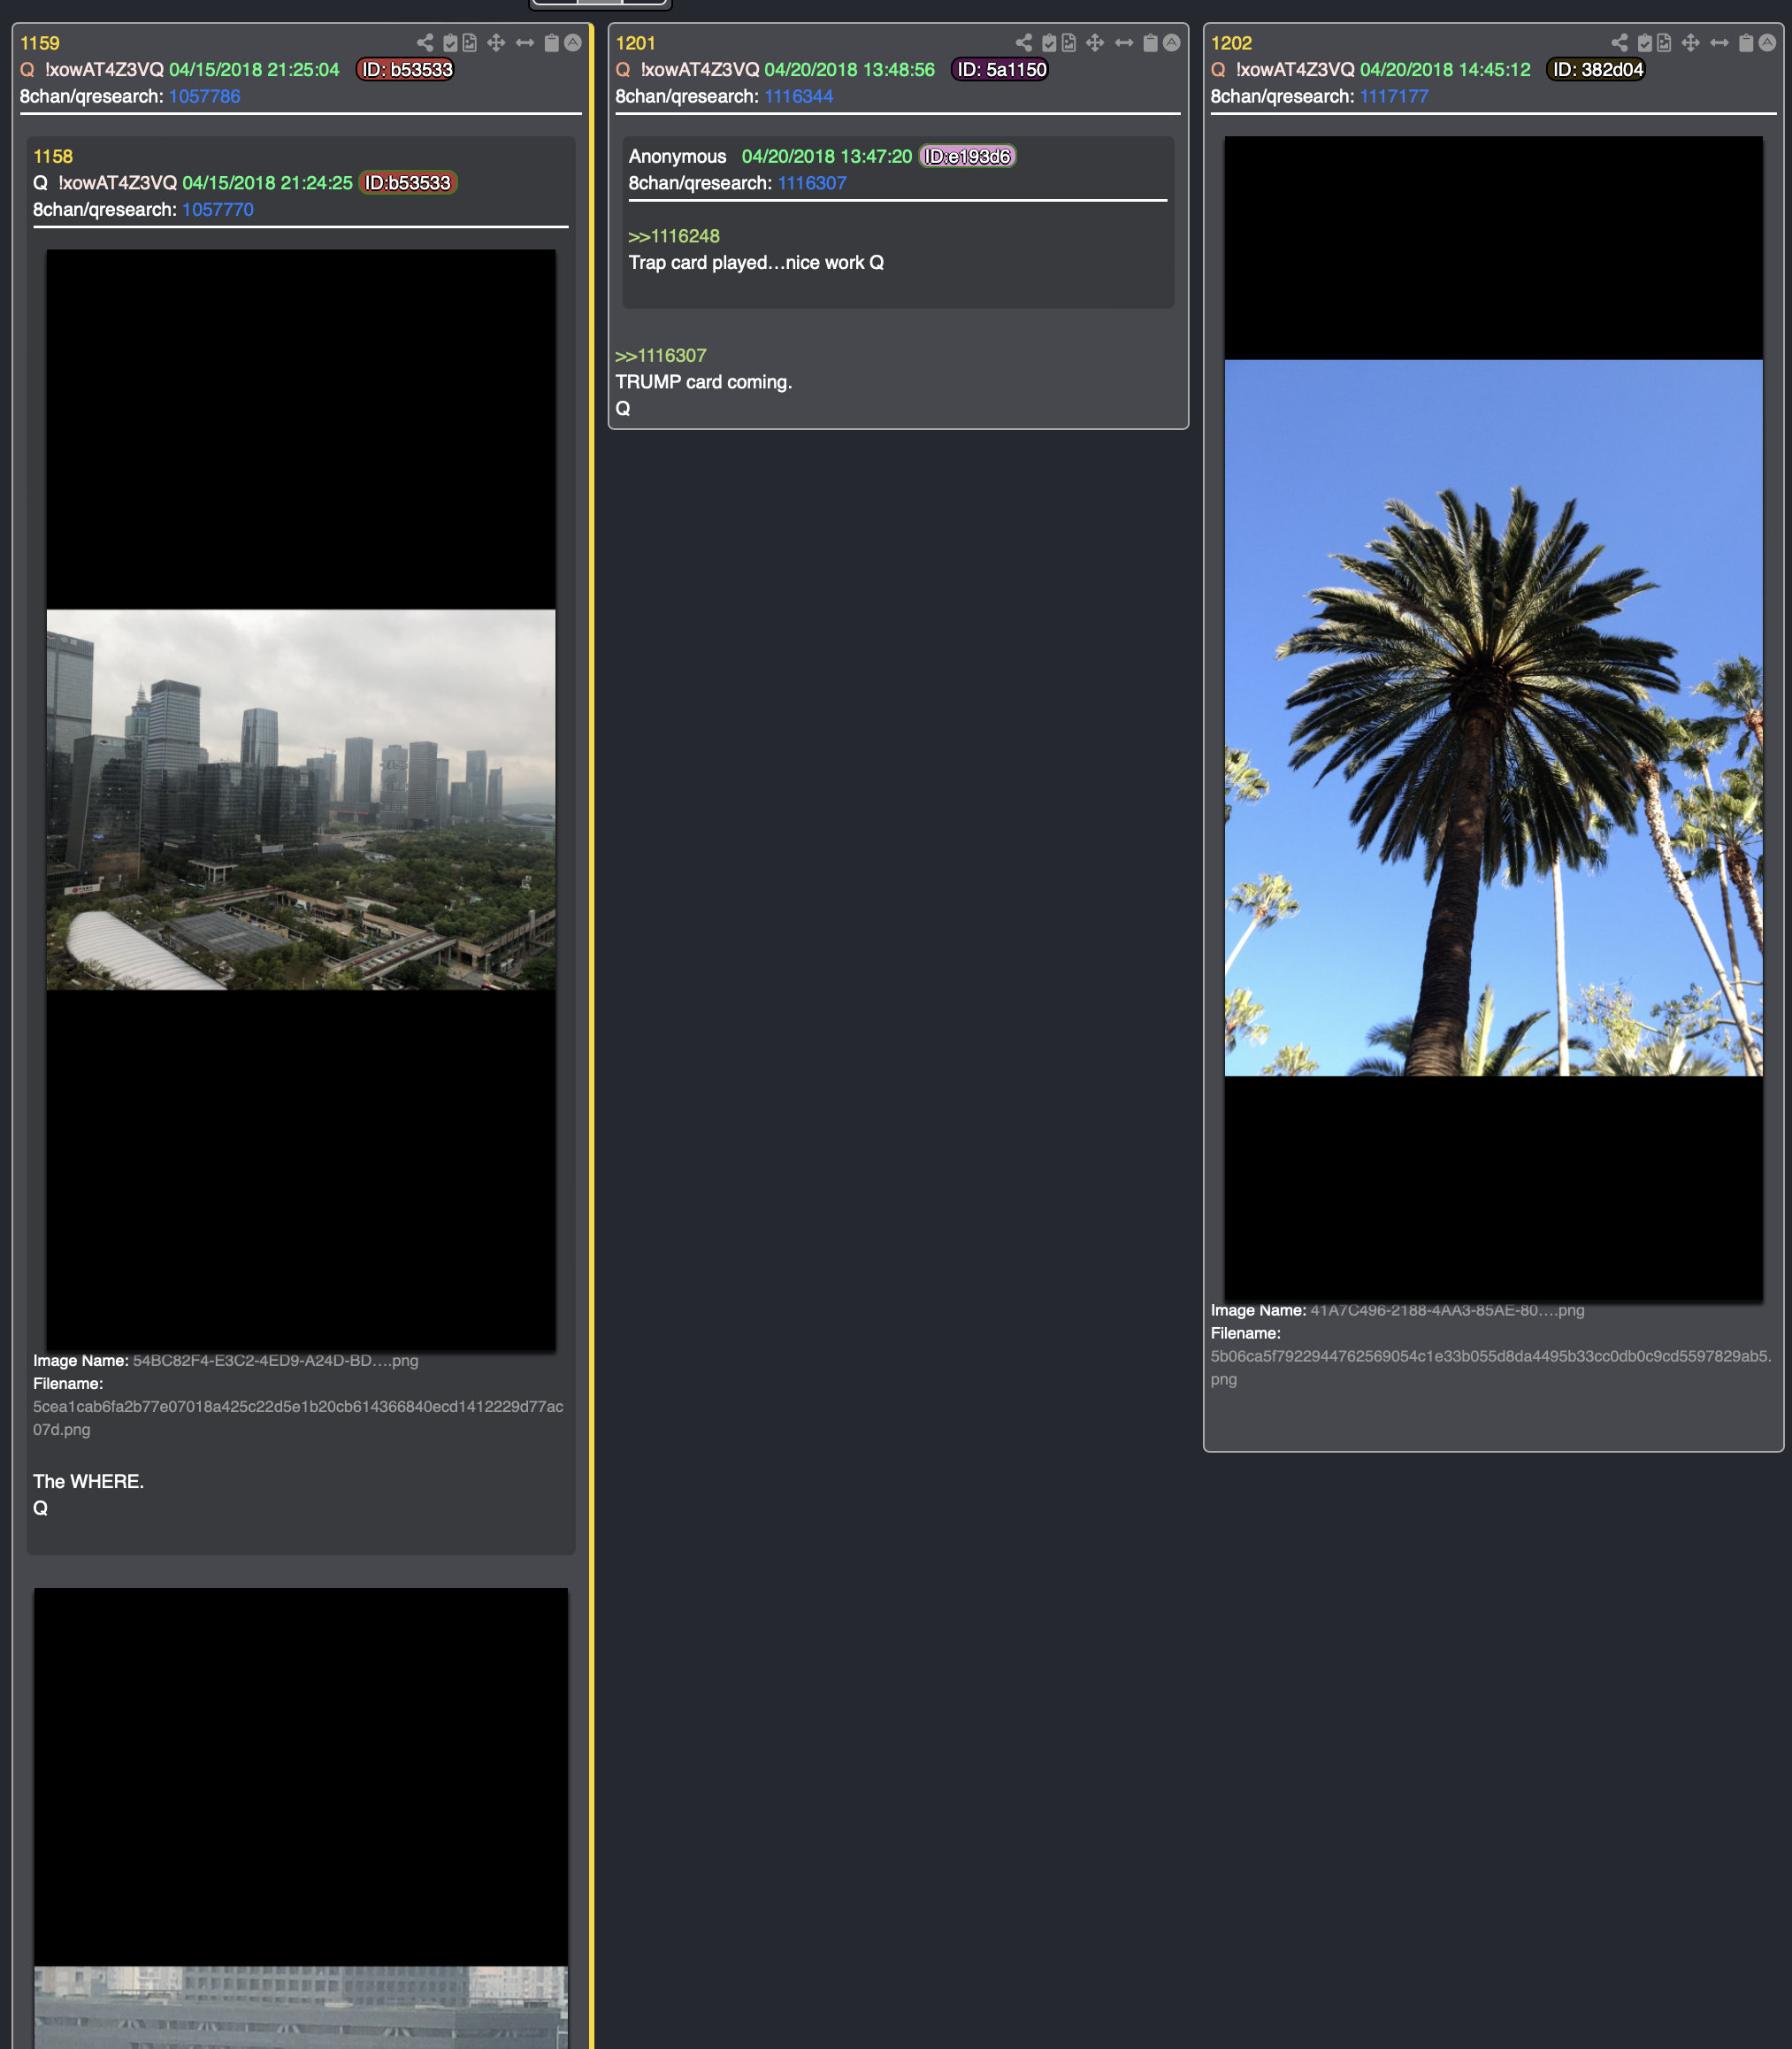Click timestamp 04/15/2018 21:25:04
This screenshot has height=2049, width=1792.
(254, 70)
